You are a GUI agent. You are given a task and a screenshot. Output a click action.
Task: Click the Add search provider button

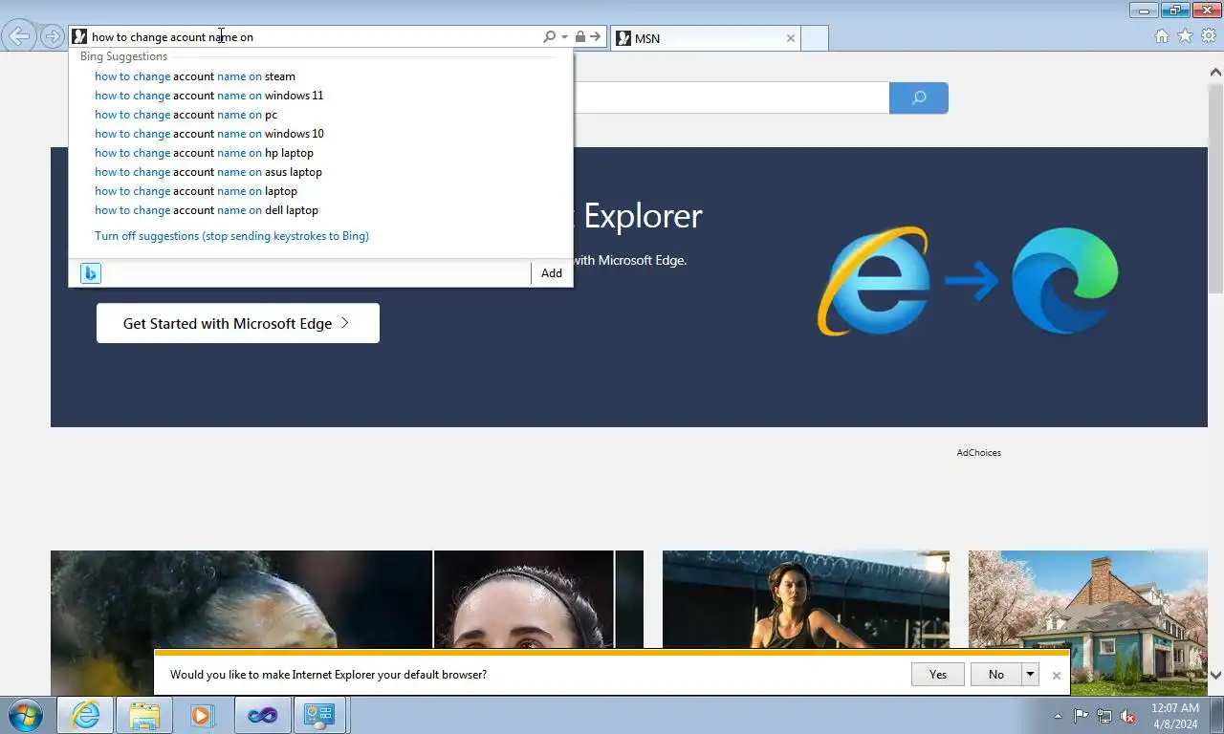click(552, 273)
